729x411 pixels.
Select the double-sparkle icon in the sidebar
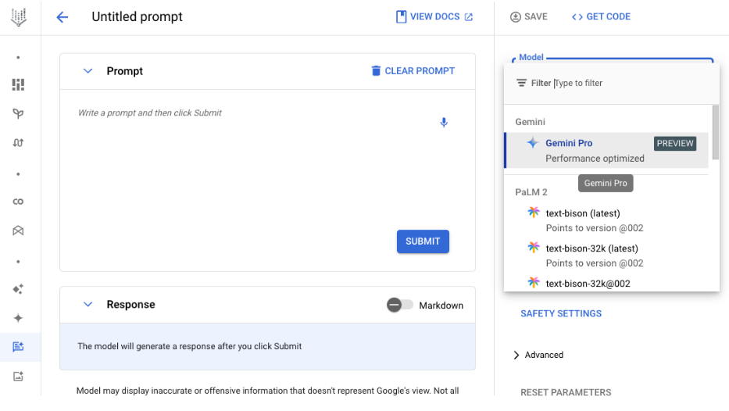(x=18, y=289)
